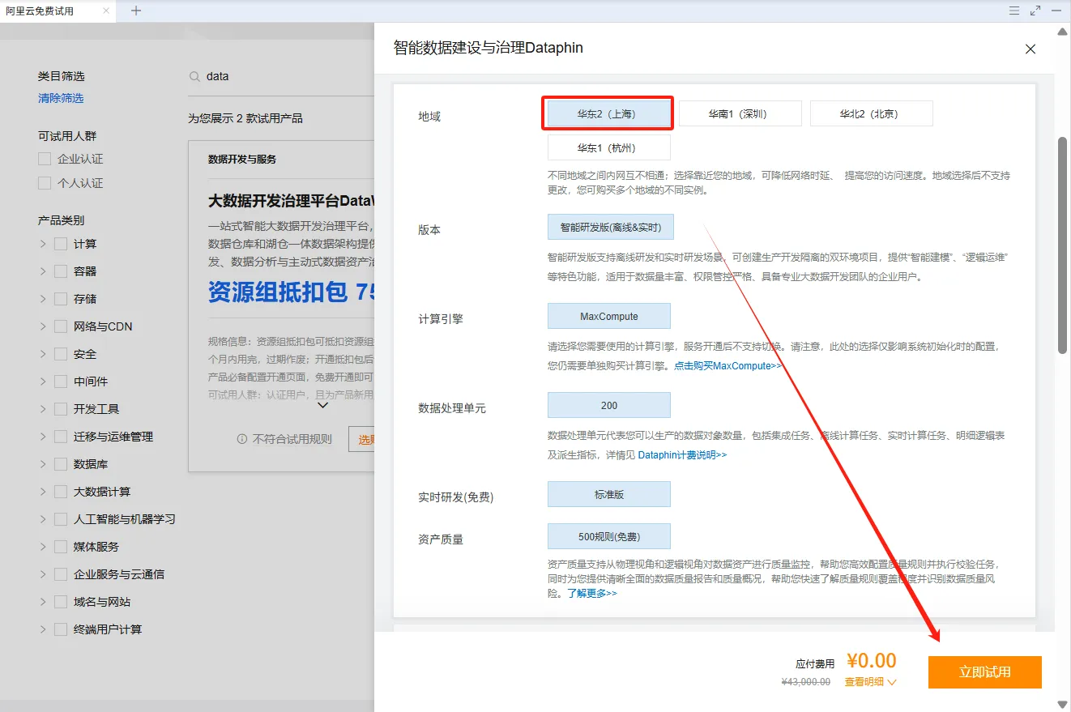
Task: Open the Dataphin计费说明>> link
Action: coord(682,455)
